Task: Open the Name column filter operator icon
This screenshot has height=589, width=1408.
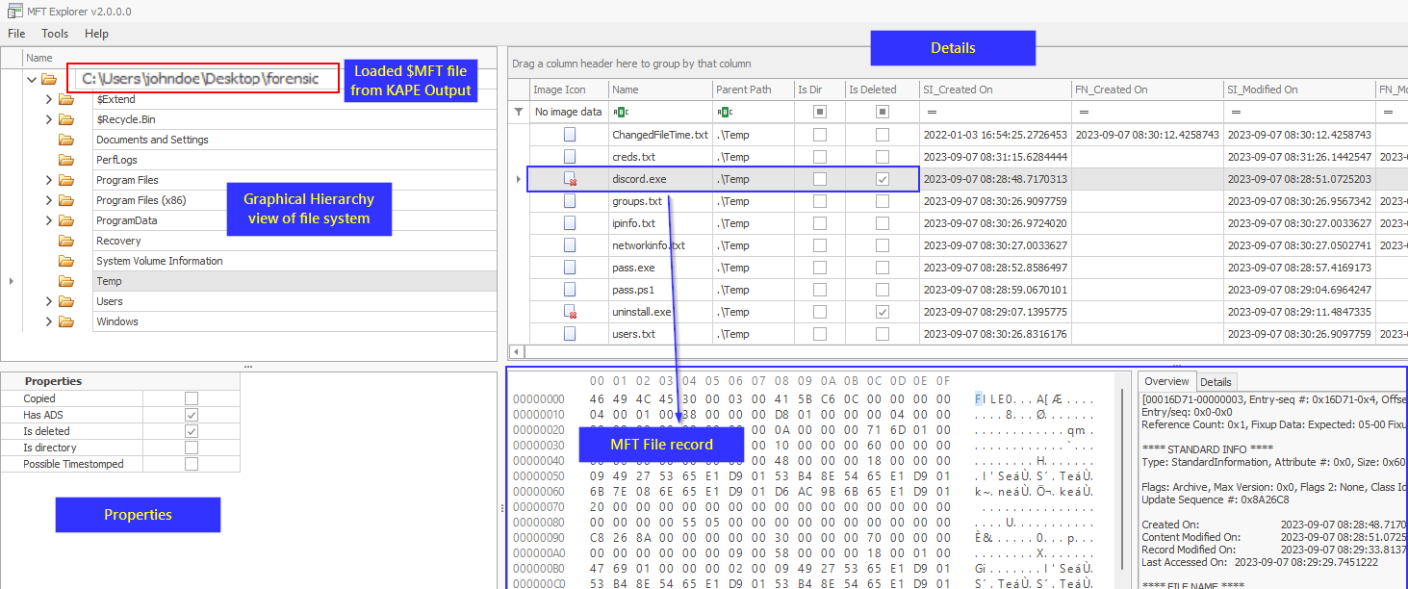Action: [621, 112]
